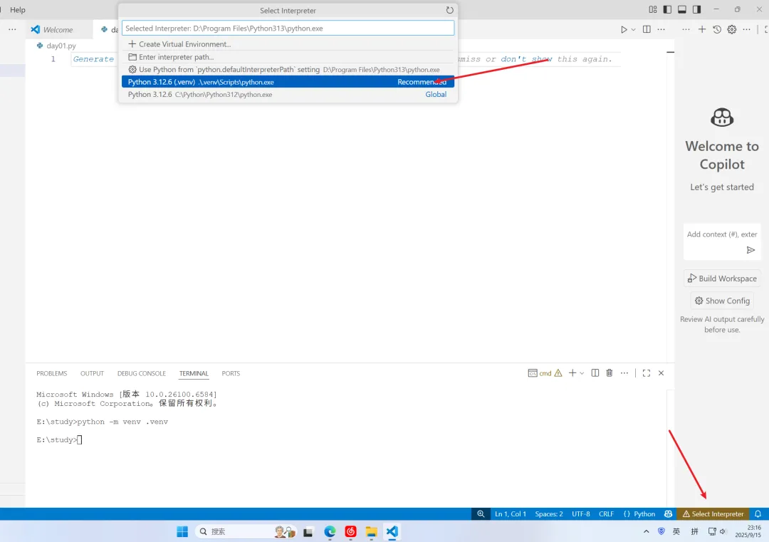Image resolution: width=769 pixels, height=542 pixels.
Task: Click the Build Workspace button
Action: tap(722, 278)
